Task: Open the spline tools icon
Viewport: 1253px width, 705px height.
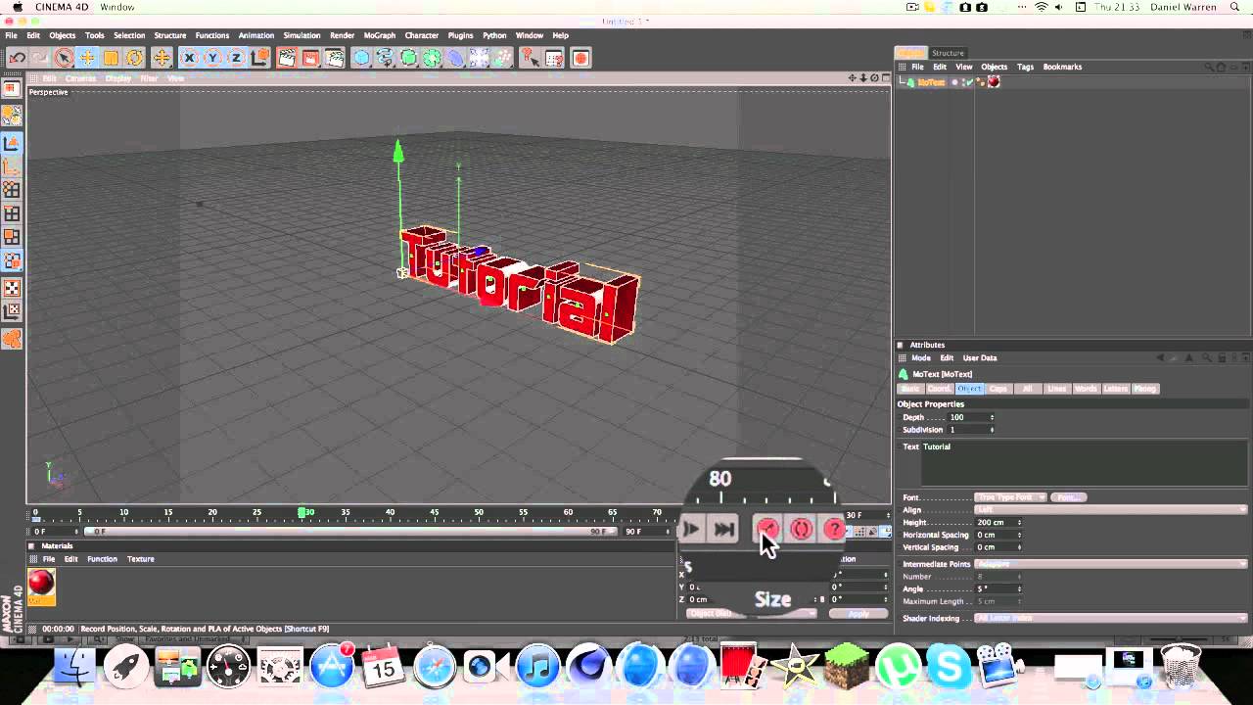Action: coord(385,58)
